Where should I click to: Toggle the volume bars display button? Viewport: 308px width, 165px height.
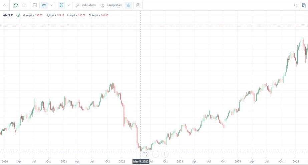[129, 5]
